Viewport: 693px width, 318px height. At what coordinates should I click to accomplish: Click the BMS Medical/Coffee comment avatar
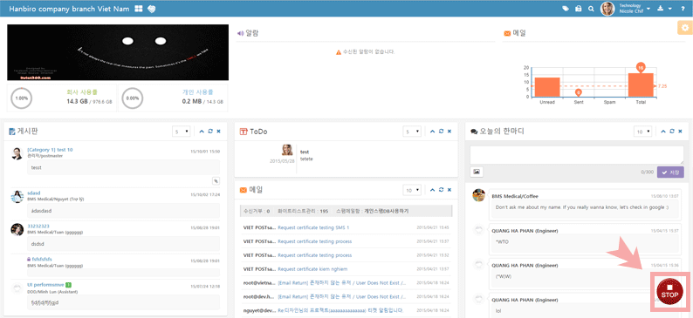pos(479,195)
